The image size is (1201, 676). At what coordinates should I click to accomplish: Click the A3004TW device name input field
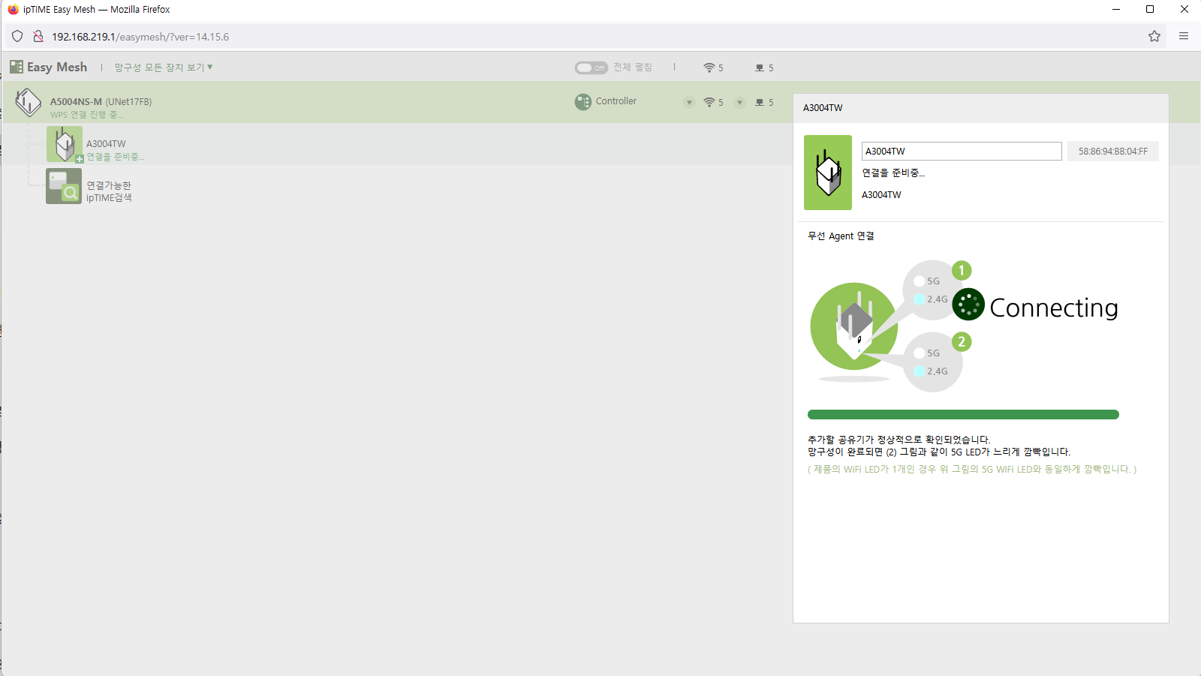point(962,151)
